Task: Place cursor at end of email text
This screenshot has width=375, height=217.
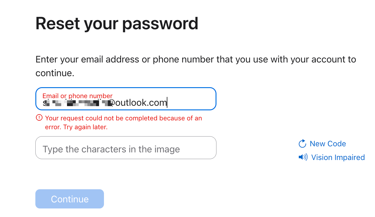Action: (167, 103)
